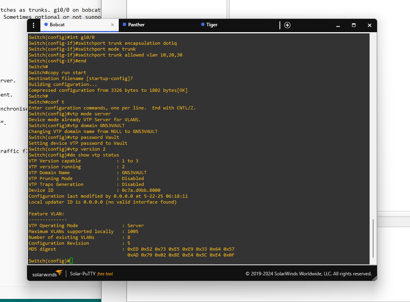Click the 'VTP version running : 2' line
The width and height of the screenshot is (410, 302).
(76, 167)
